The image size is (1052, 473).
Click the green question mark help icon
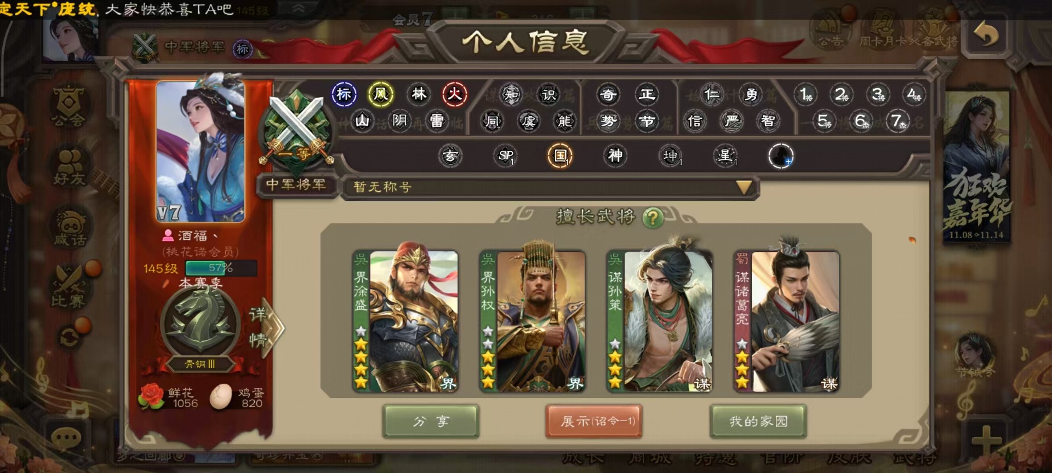click(652, 218)
